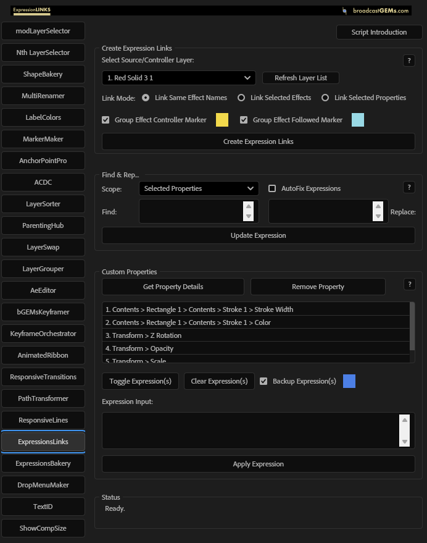Click the Remove Property button
Viewport: 427px width, 543px height.
tap(318, 287)
